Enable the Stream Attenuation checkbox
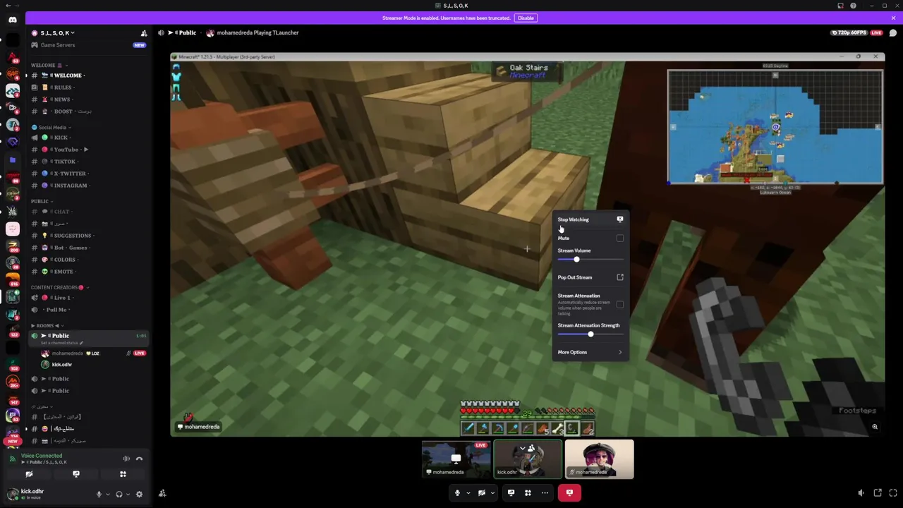The width and height of the screenshot is (903, 508). tap(620, 305)
